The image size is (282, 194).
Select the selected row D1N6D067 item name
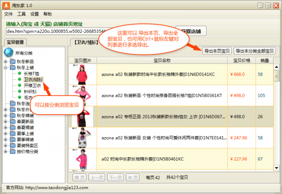[163, 116]
